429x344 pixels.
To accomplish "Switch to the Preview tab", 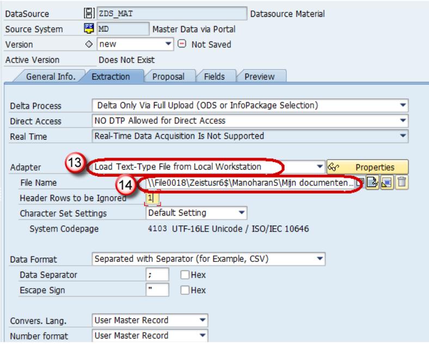I will (x=260, y=77).
